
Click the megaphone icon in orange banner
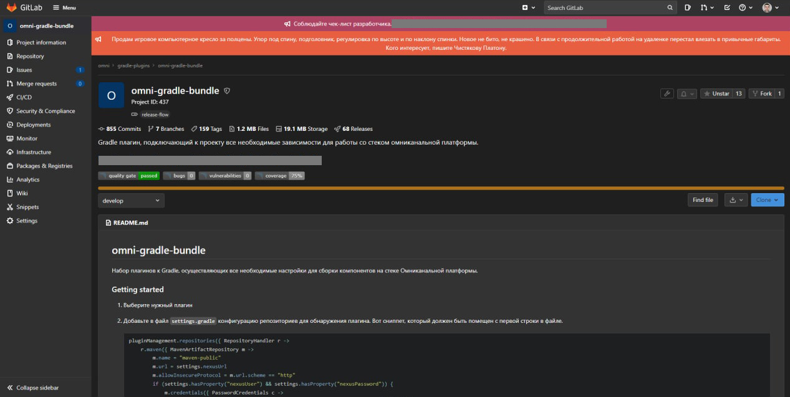[x=99, y=39]
